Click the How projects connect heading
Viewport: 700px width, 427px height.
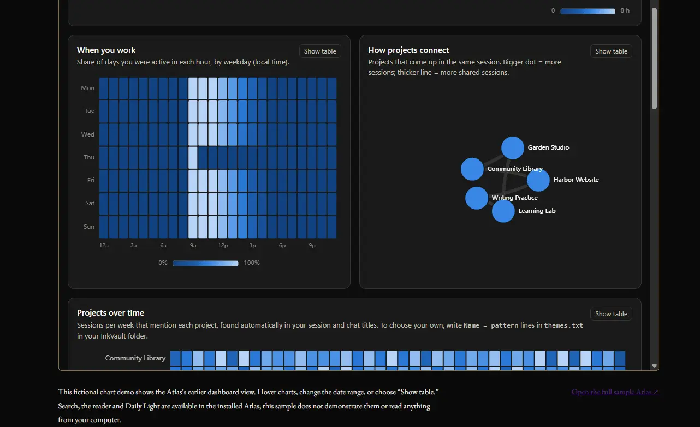click(408, 50)
